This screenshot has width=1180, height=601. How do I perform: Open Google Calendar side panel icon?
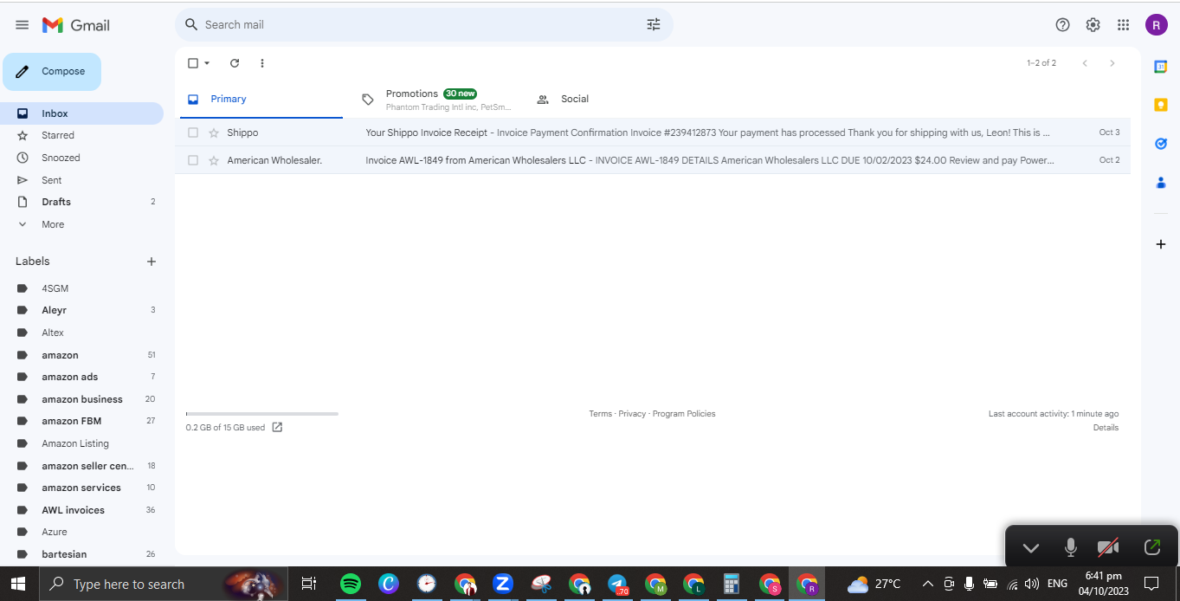(1161, 67)
